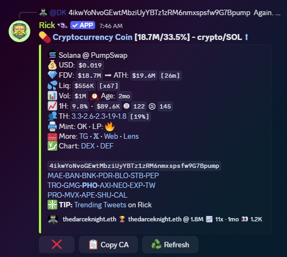Click the bold PHO trading link

pos(90,185)
